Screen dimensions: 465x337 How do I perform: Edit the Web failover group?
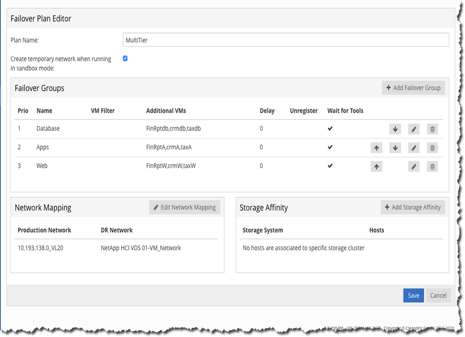(414, 167)
